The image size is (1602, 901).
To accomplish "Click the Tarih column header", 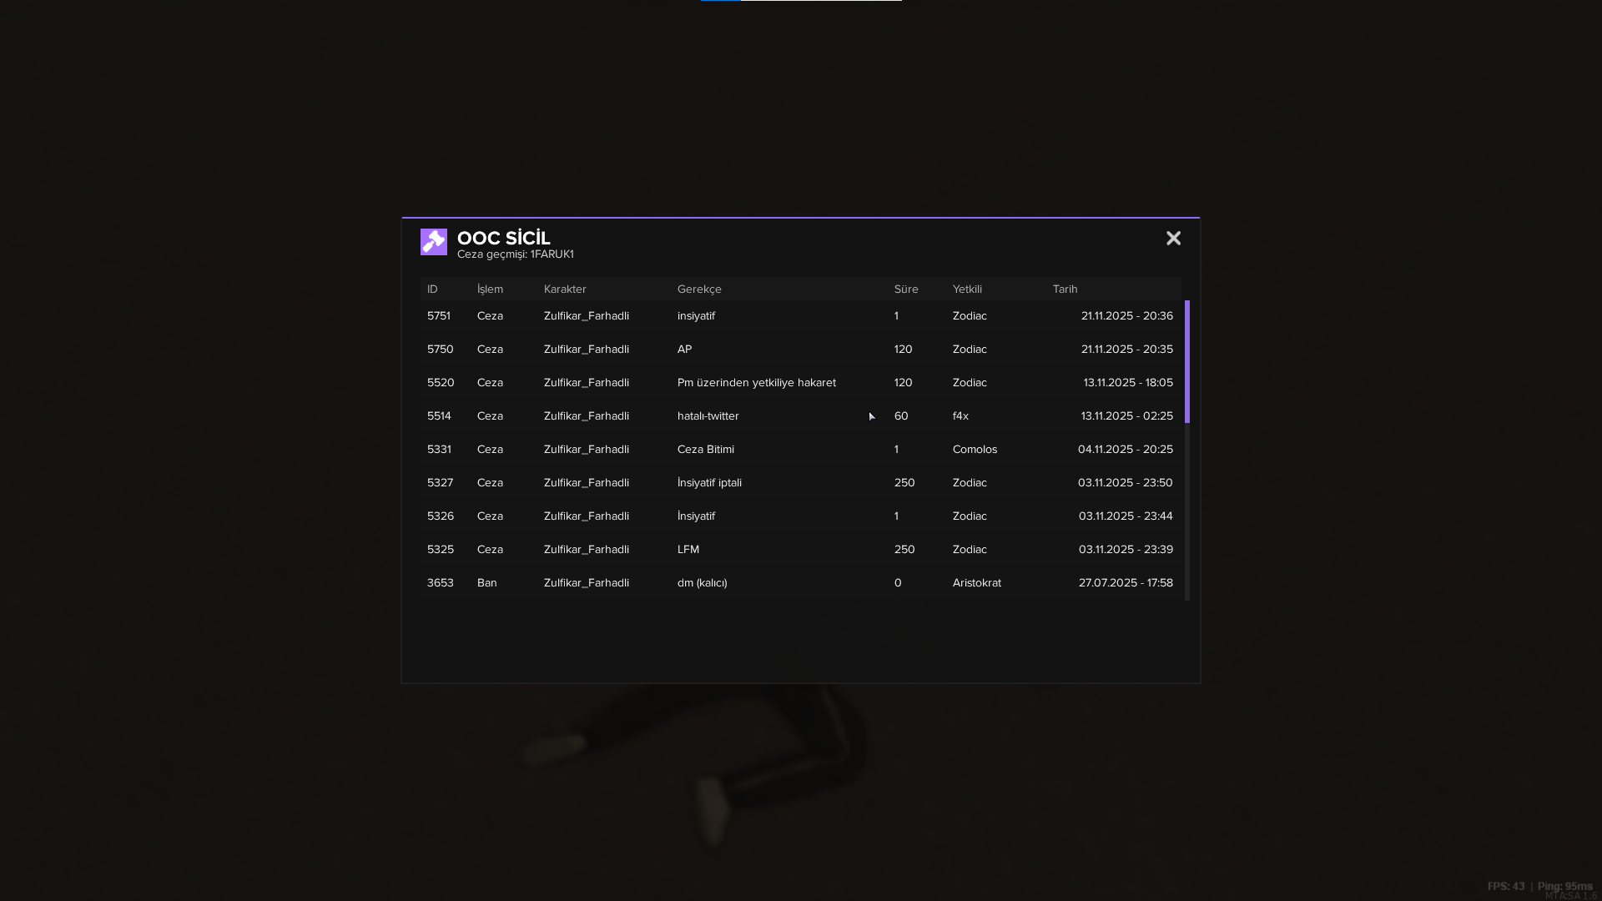I will 1065,289.
